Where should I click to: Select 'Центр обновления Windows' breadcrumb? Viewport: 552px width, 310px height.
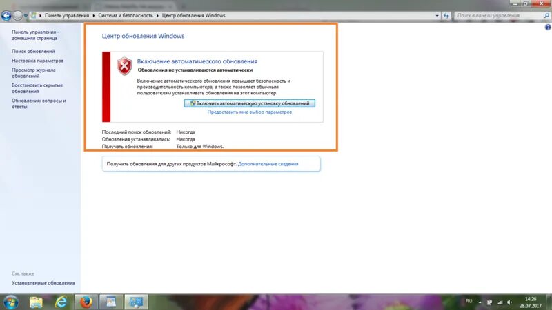[193, 15]
